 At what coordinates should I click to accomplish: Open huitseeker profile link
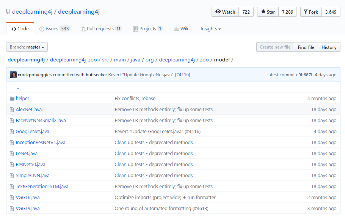point(96,75)
